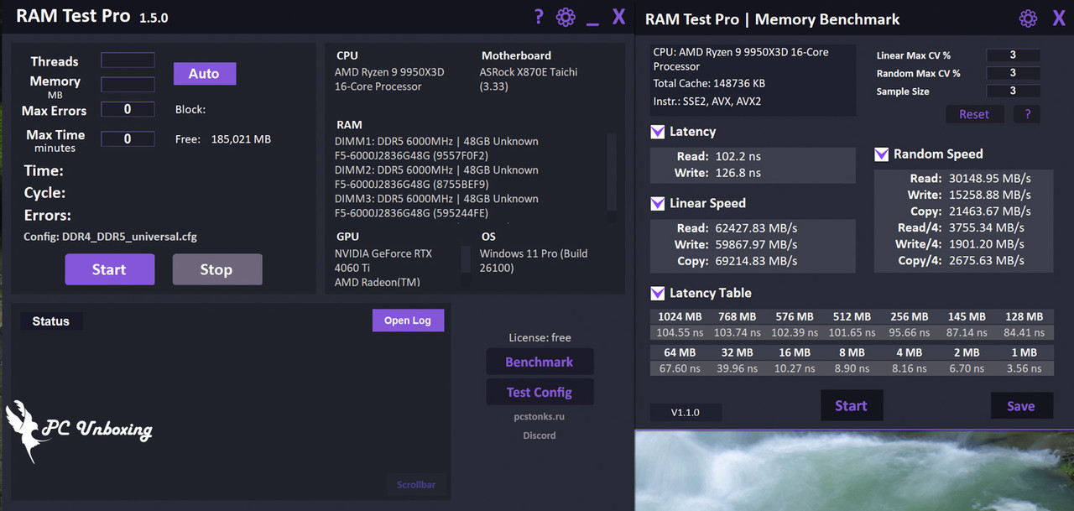Viewport: 1074px width, 511px height.
Task: Click the Auto button for threads and memory
Action: click(205, 74)
